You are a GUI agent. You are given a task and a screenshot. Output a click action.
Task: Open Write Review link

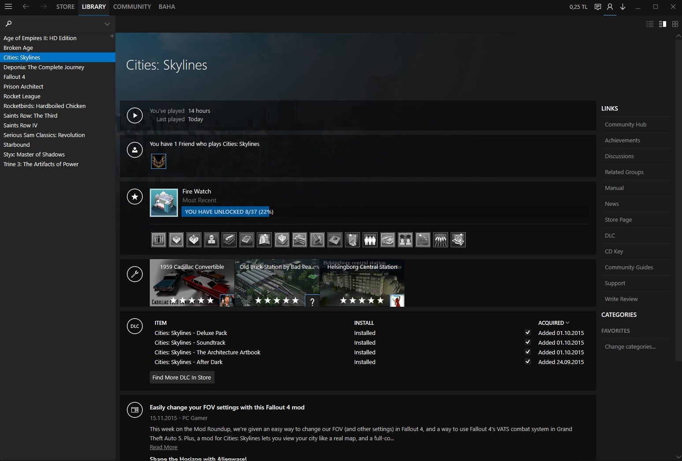pos(621,299)
